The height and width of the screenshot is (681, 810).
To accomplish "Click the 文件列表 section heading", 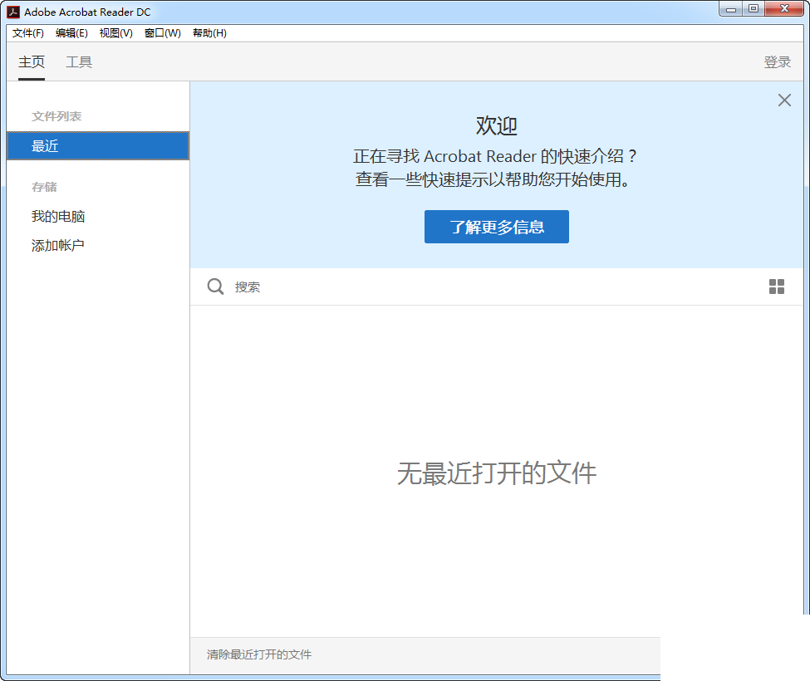I will click(x=56, y=116).
